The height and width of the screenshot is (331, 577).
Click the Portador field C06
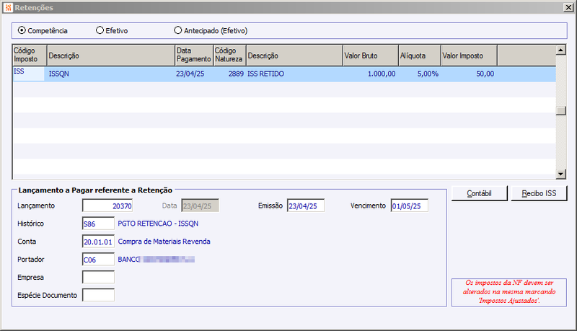pyautogui.click(x=98, y=260)
